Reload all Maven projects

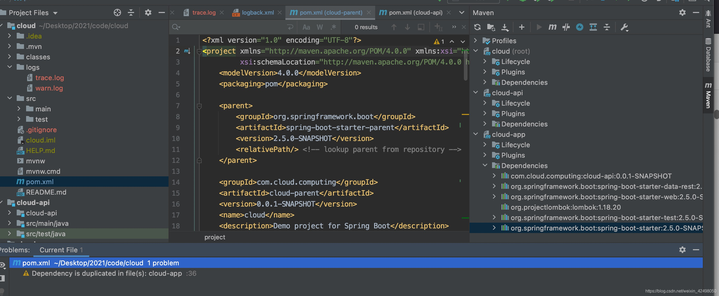[x=477, y=27]
